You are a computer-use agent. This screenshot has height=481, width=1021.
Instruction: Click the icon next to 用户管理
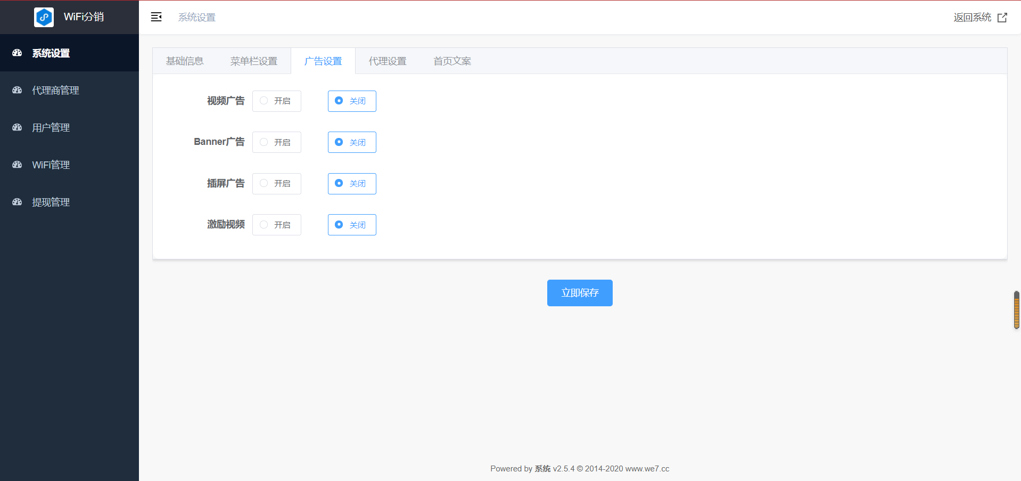tap(17, 128)
